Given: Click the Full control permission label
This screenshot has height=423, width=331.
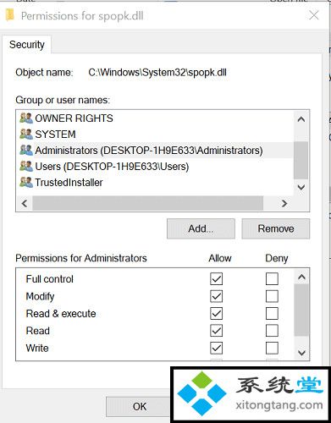Looking at the screenshot, I should 50,279.
